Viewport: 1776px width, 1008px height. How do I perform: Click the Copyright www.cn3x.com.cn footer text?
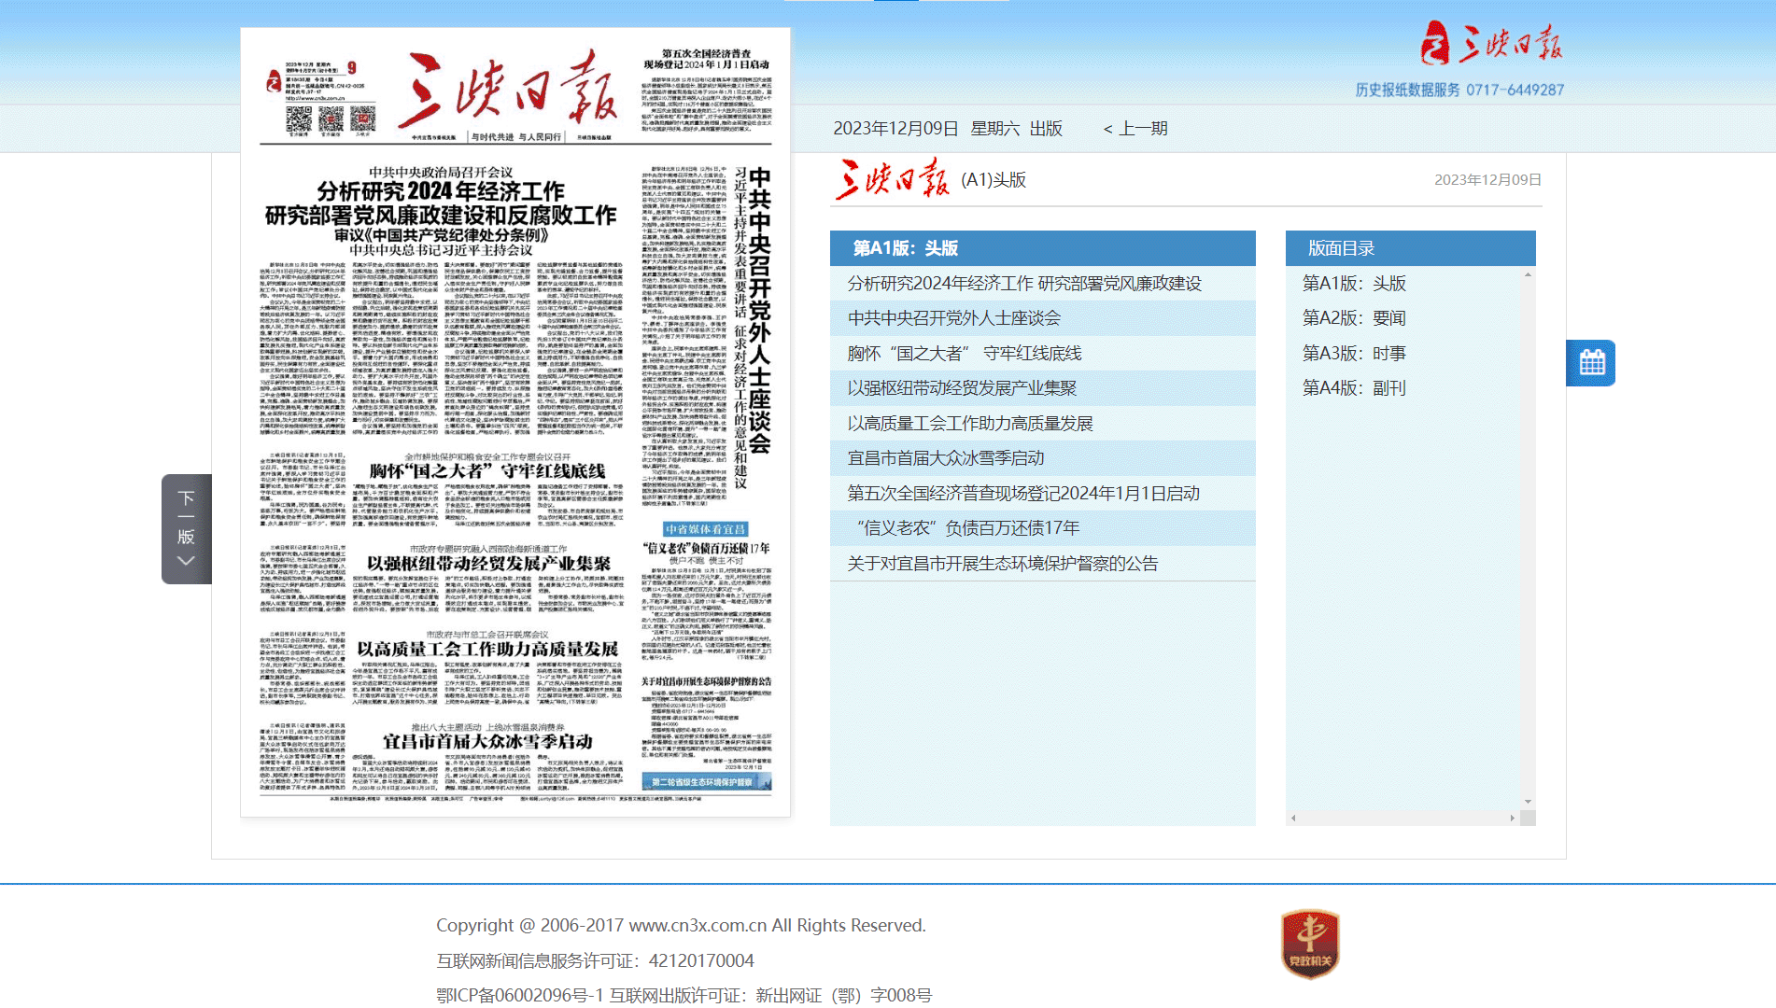(681, 926)
